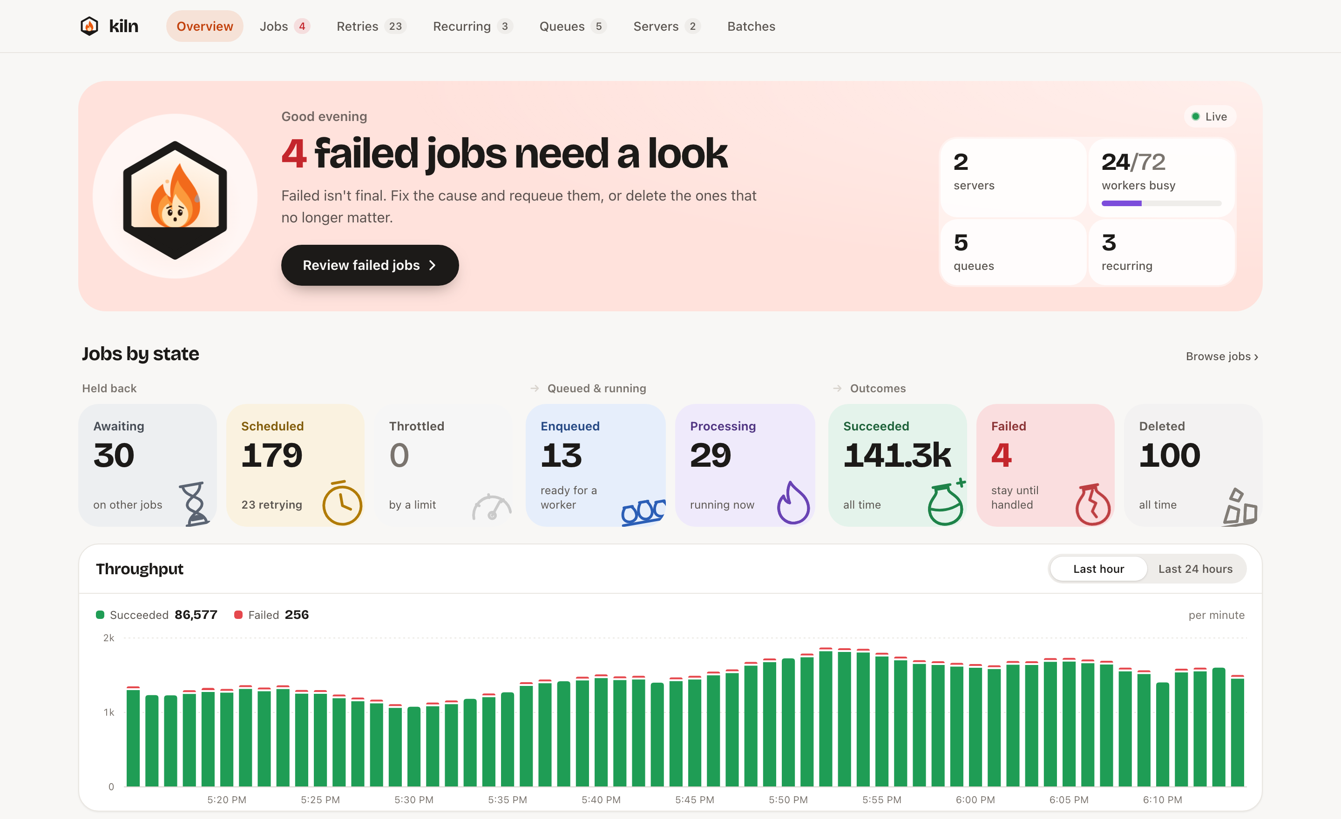Open the Failed 4 jobs card
The image size is (1341, 819).
tap(1045, 465)
